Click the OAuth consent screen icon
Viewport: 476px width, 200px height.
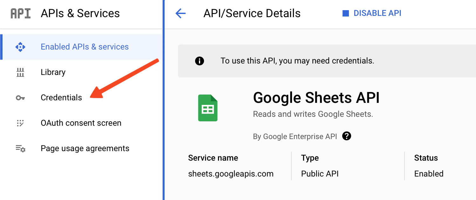[20, 123]
